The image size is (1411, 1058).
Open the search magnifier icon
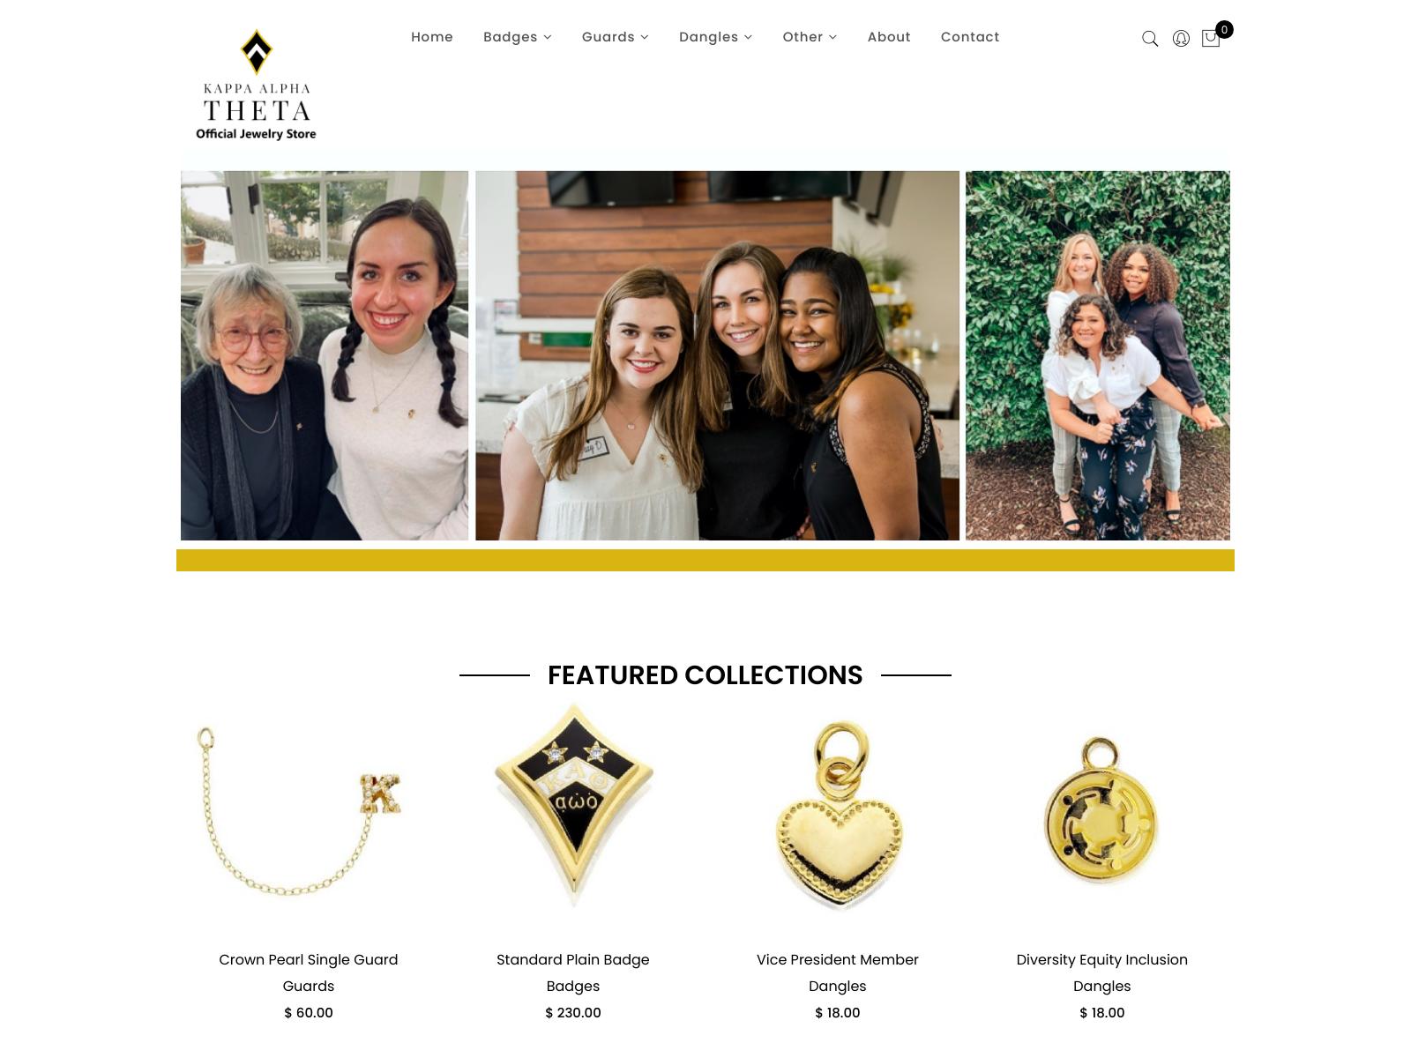tap(1150, 39)
